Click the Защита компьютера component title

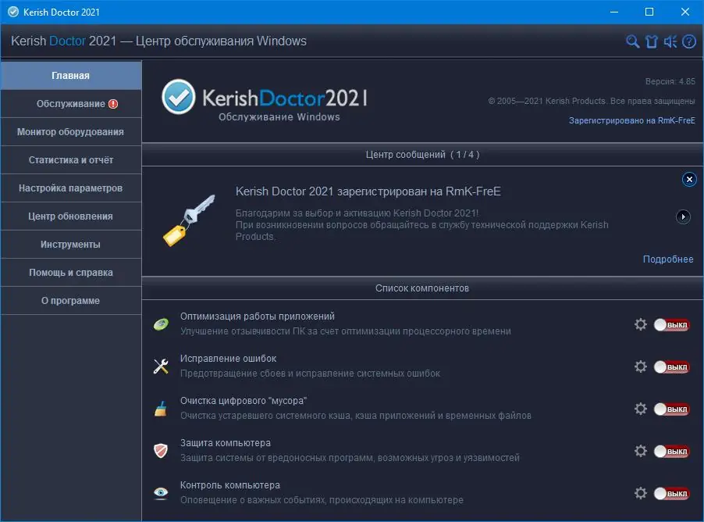(x=226, y=443)
